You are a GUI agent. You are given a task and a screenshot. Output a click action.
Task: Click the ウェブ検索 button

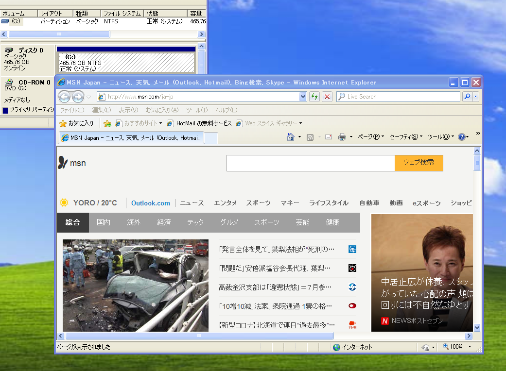click(419, 163)
